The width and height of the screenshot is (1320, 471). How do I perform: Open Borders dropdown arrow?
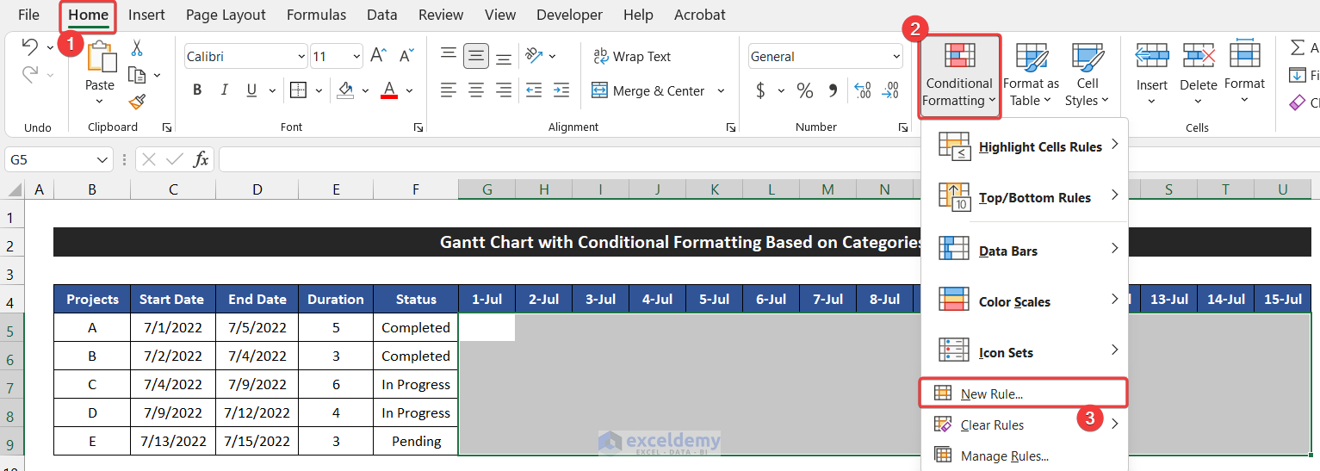pos(319,90)
